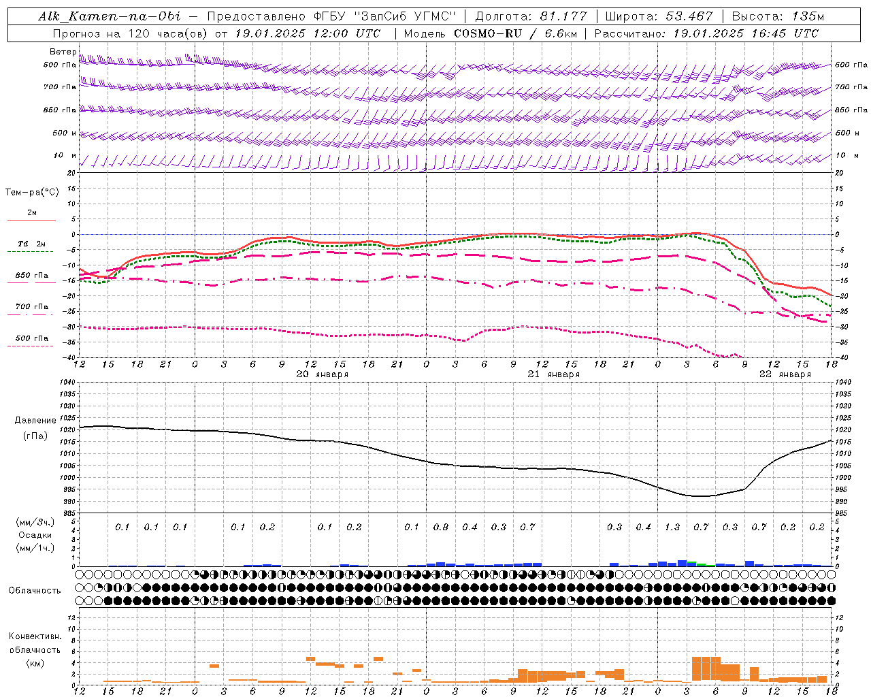Select the text Предоставлено ФГБУ "ЗапСиб УГМС"

[x=331, y=16]
